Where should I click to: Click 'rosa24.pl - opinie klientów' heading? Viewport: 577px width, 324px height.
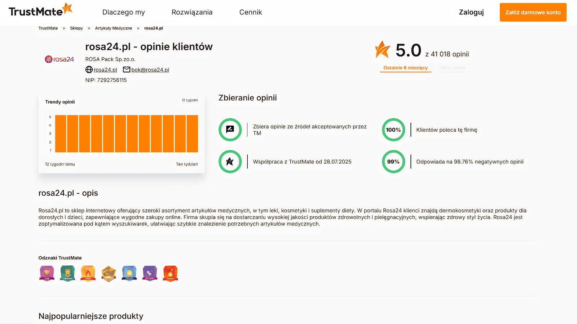[x=149, y=47]
